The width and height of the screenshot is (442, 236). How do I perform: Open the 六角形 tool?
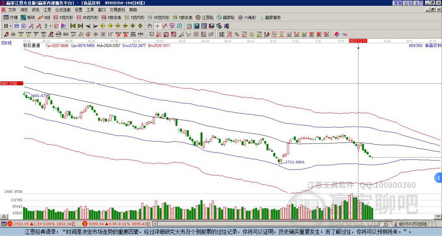pos(247,18)
